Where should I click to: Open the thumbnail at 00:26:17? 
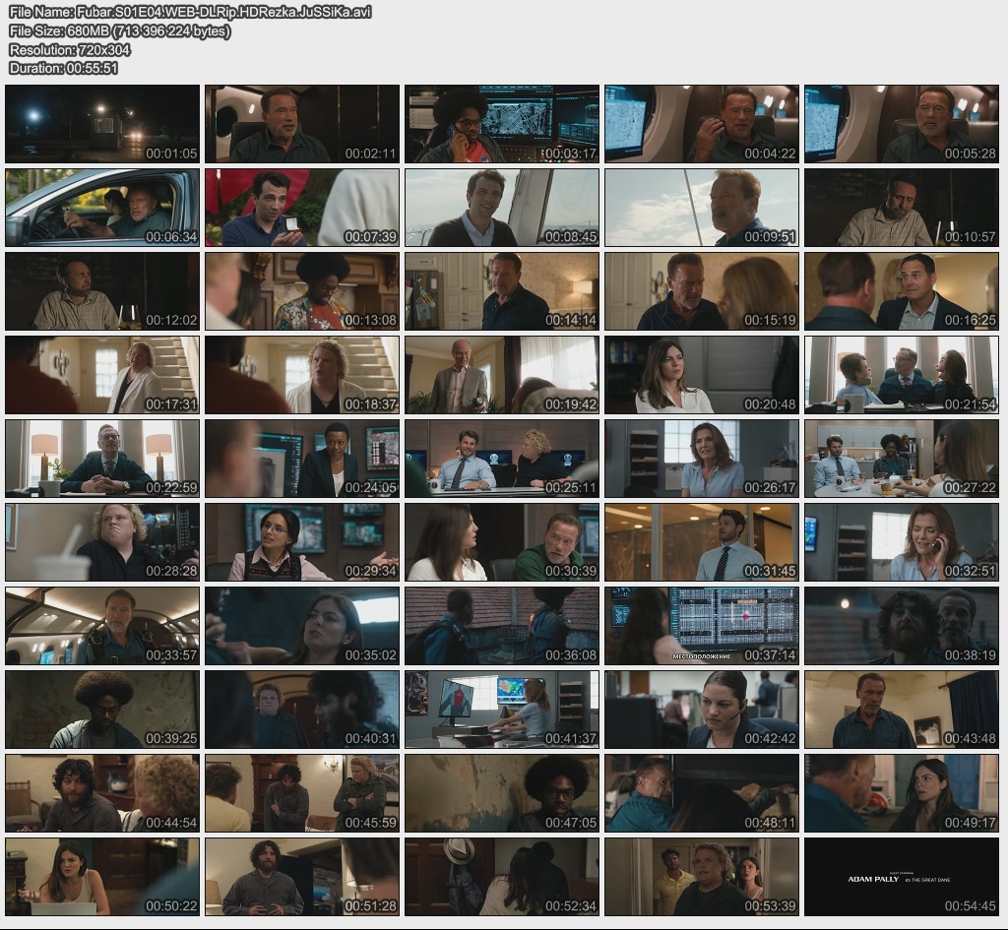click(x=701, y=459)
